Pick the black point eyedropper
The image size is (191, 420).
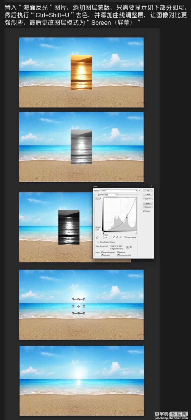click(114, 237)
